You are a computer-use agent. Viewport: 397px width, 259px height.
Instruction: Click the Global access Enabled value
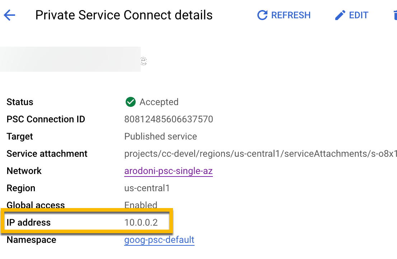141,205
